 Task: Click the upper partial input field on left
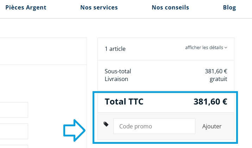[14, 110]
